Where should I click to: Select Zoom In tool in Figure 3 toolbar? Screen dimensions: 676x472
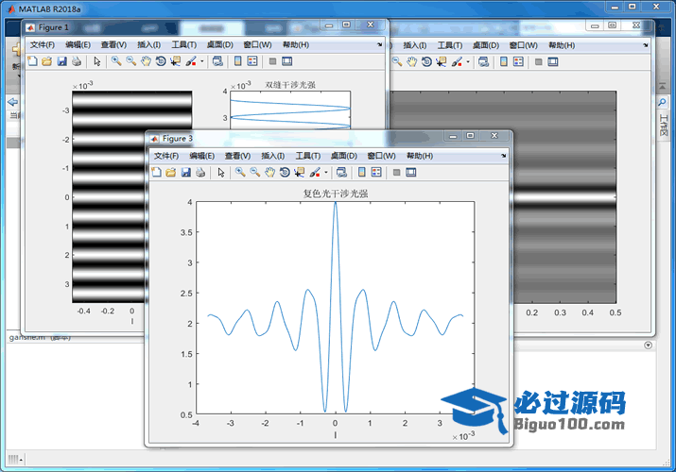click(x=240, y=173)
